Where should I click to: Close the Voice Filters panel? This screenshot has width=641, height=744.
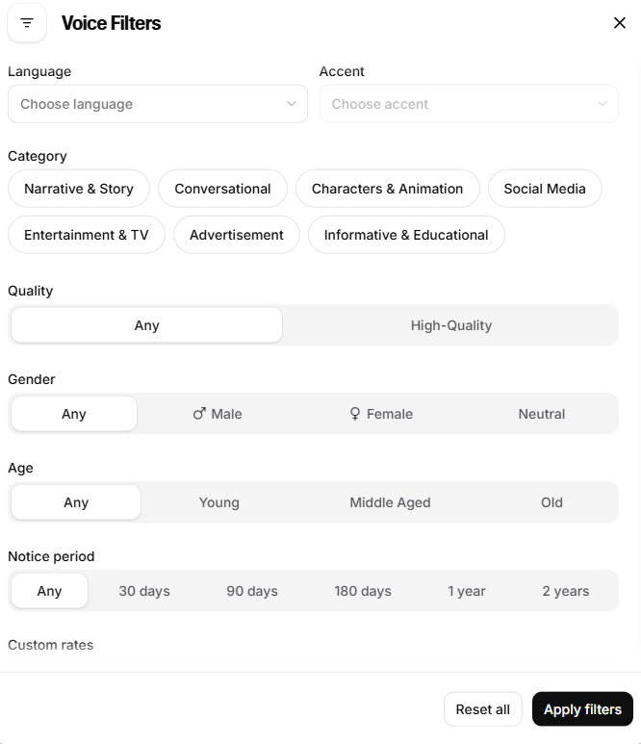(619, 23)
